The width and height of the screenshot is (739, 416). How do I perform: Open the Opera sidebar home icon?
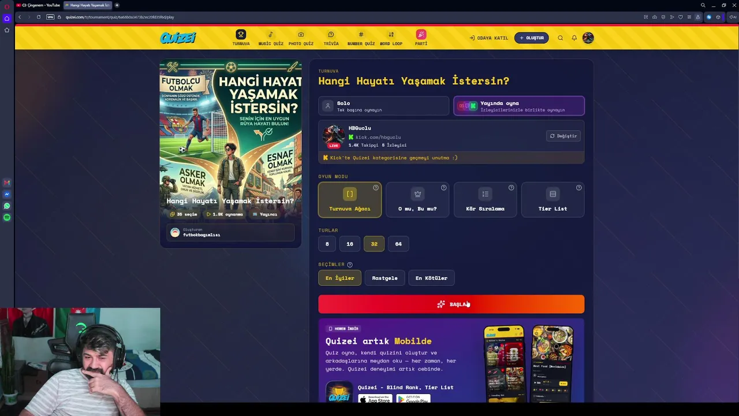[x=7, y=18]
